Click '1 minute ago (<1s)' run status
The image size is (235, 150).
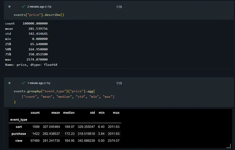[39, 83]
